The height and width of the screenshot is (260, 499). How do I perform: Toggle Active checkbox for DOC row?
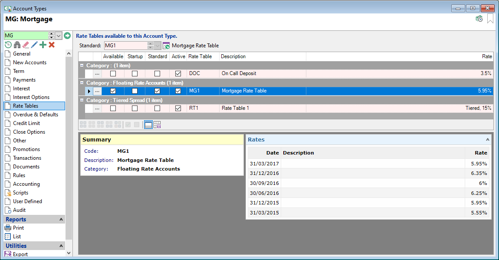tap(178, 73)
